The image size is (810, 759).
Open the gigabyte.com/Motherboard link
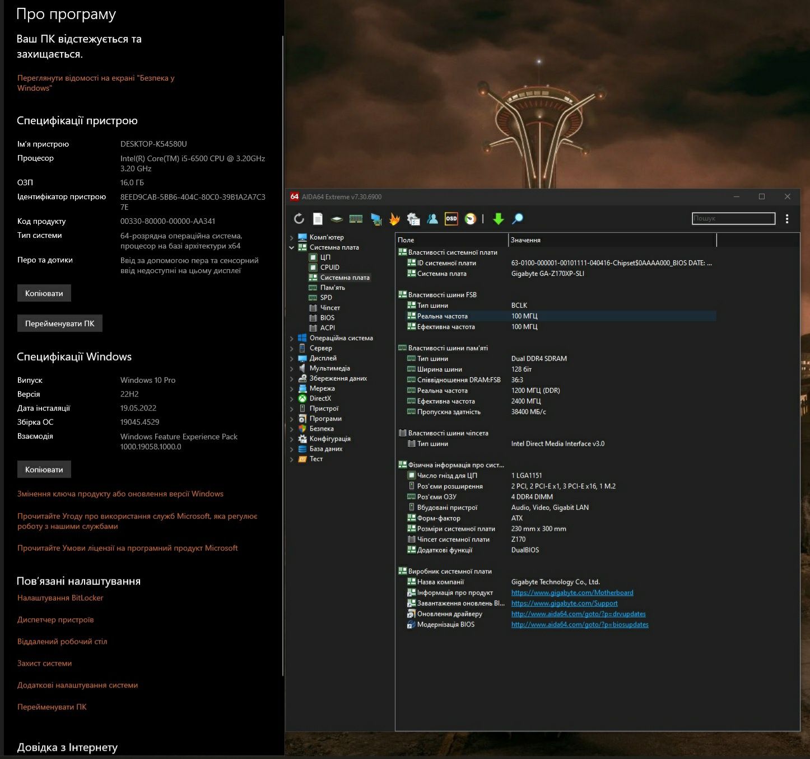click(x=572, y=593)
